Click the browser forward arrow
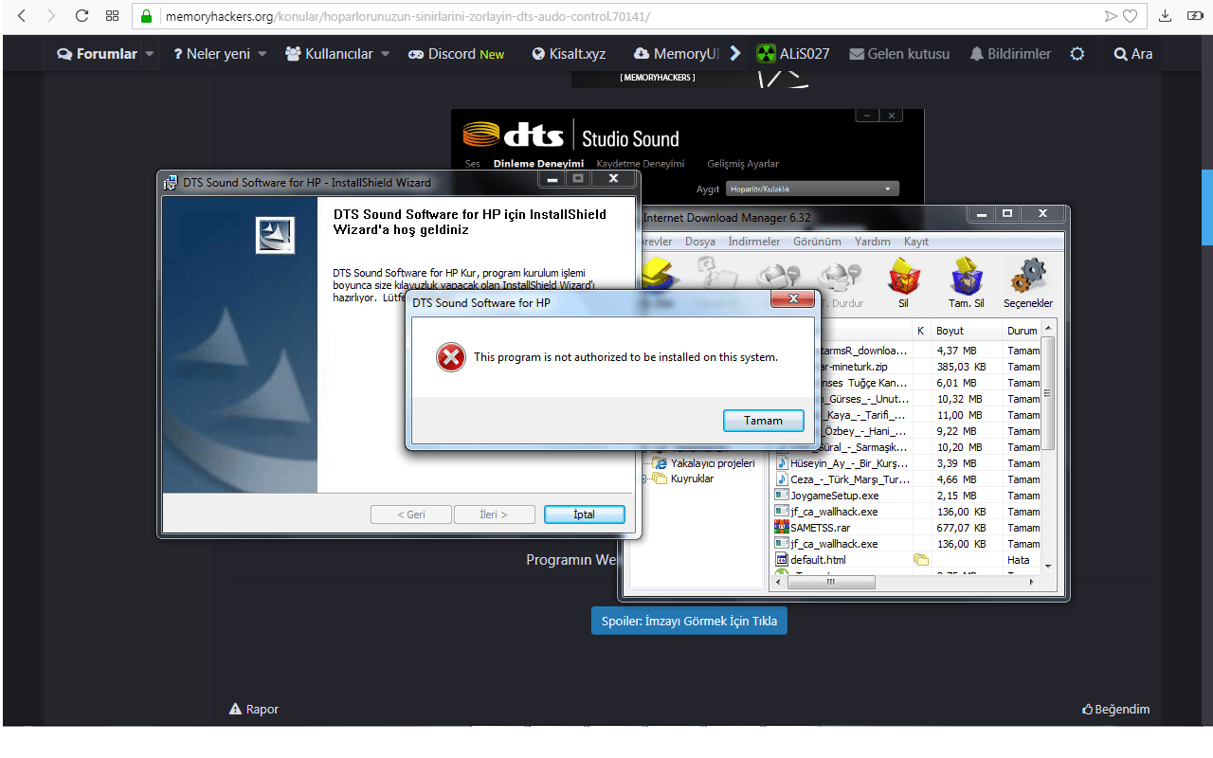Image resolution: width=1213 pixels, height=758 pixels. click(x=51, y=16)
